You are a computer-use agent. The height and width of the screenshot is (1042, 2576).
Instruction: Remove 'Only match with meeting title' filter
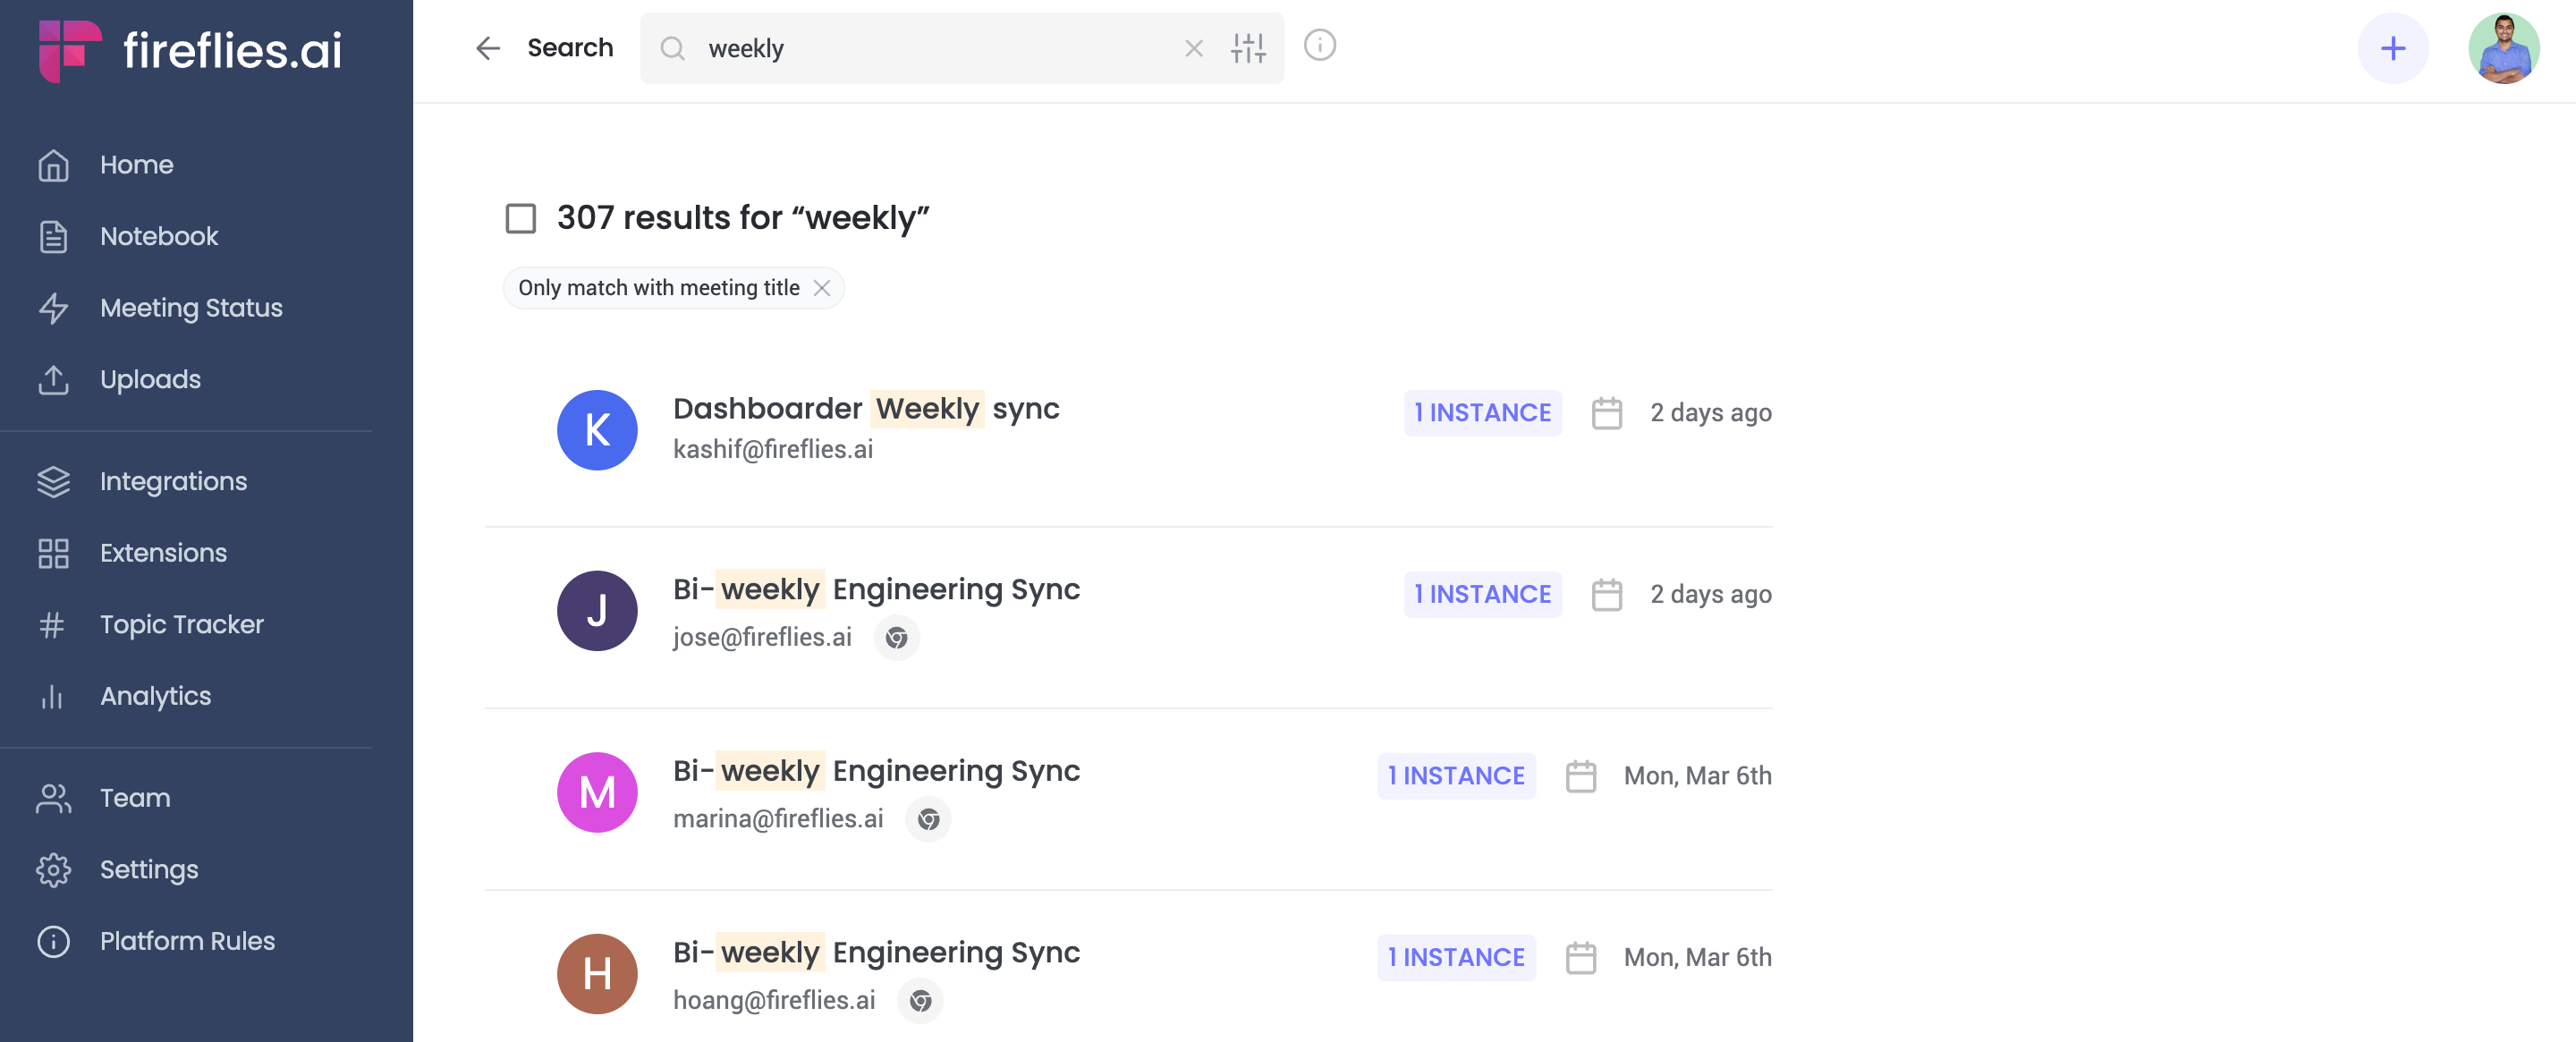coord(822,288)
